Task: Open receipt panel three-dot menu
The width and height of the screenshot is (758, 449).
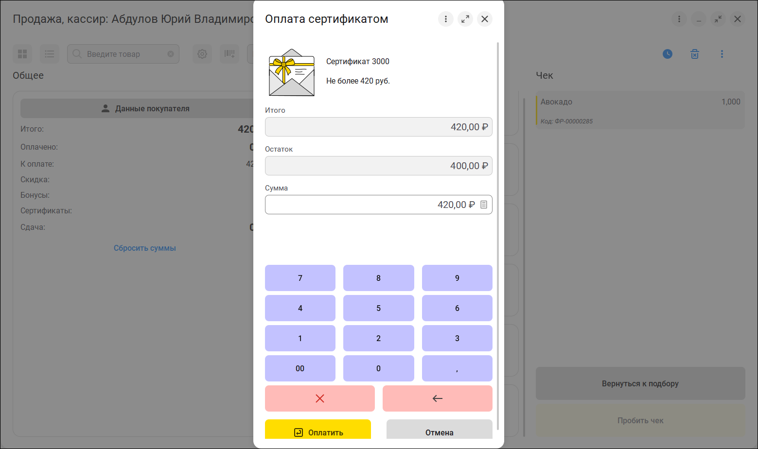Action: (722, 54)
